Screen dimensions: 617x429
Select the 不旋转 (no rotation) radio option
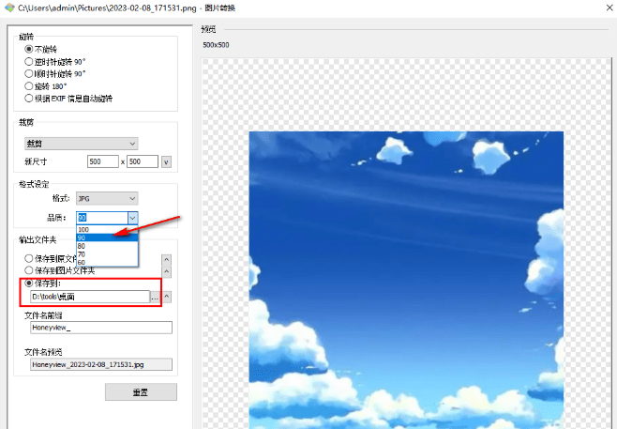point(29,49)
